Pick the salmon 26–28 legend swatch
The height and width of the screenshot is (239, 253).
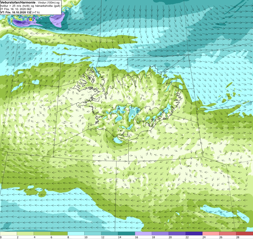coord(228,233)
